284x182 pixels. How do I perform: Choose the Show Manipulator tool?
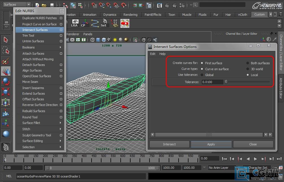(x=6, y=123)
